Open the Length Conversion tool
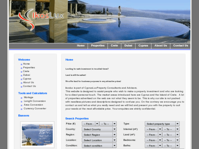The height and width of the screenshot is (149, 199). 35,101
